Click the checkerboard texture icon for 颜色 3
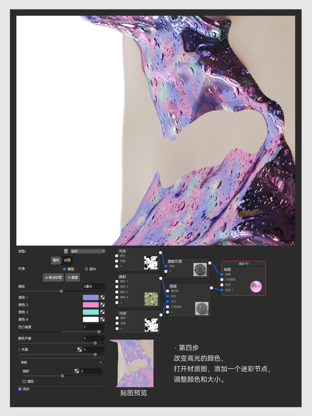This screenshot has width=312, height=416. 102,312
